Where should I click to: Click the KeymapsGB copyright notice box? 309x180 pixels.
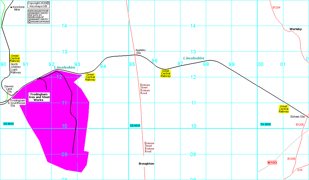click(x=39, y=5)
